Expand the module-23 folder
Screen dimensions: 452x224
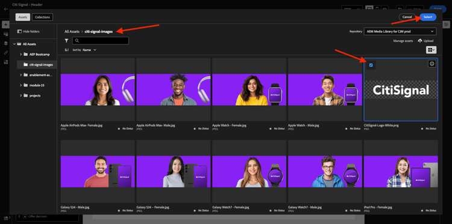coord(20,85)
